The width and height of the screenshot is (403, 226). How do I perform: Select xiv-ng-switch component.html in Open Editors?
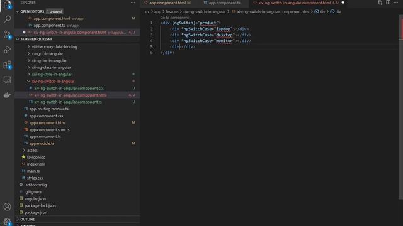(x=70, y=33)
